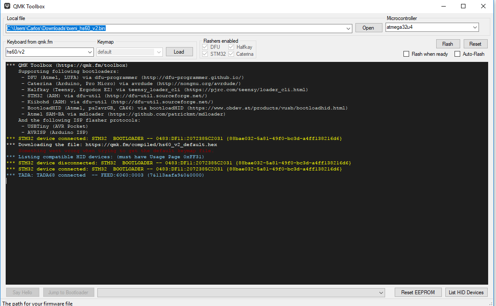Toggle the Caterina flasher checkbox
Image resolution: width=496 pixels, height=306 pixels.
[x=231, y=54]
